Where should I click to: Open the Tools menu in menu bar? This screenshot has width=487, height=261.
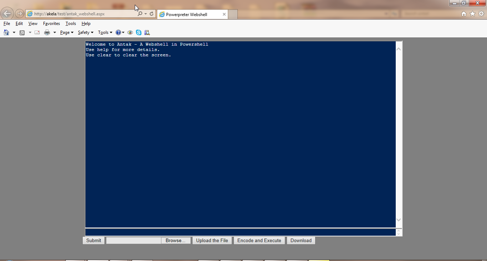tap(71, 24)
